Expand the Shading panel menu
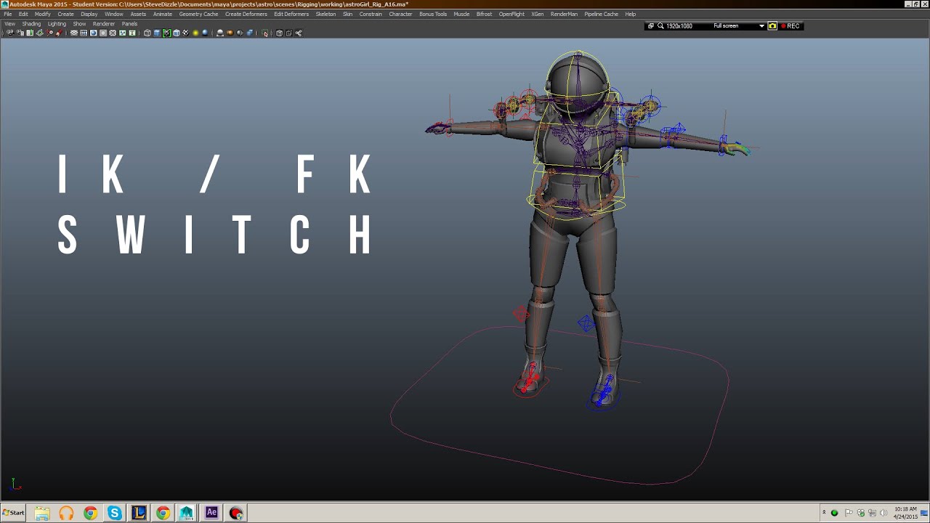This screenshot has height=523, width=930. click(31, 23)
